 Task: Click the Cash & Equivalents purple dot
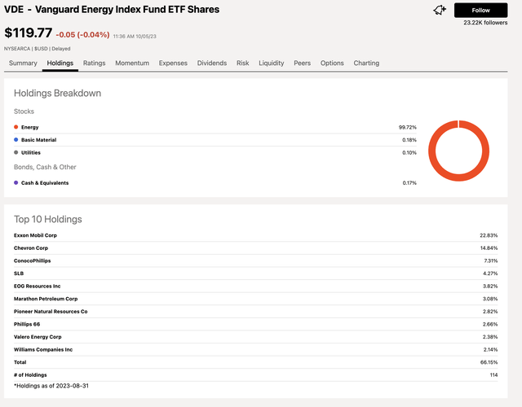16,183
